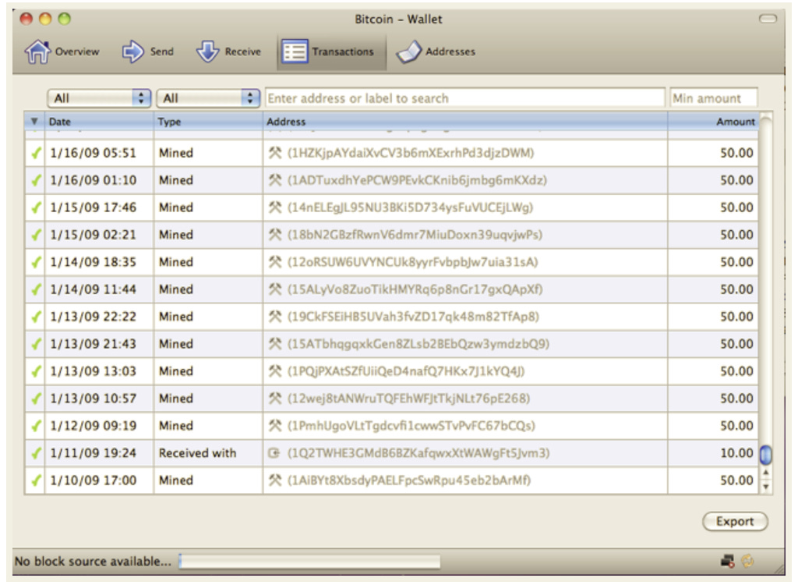
Task: Click confirmed checkmark on 1/16/09 05:51 row
Action: [x=36, y=153]
